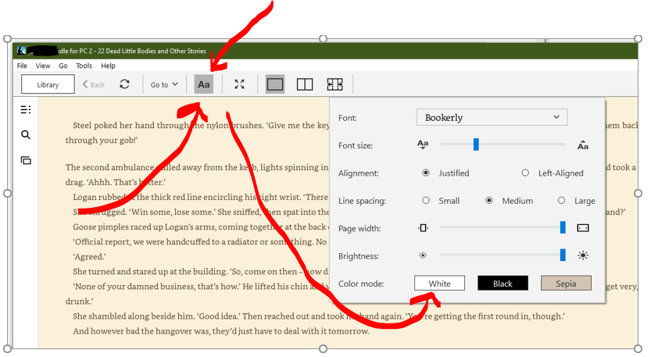Set line spacing to Small

coord(426,201)
